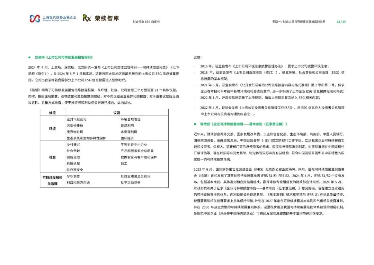Click the Shanghai Services Federation logo
Screen dimensions: 374x265
[53, 18]
